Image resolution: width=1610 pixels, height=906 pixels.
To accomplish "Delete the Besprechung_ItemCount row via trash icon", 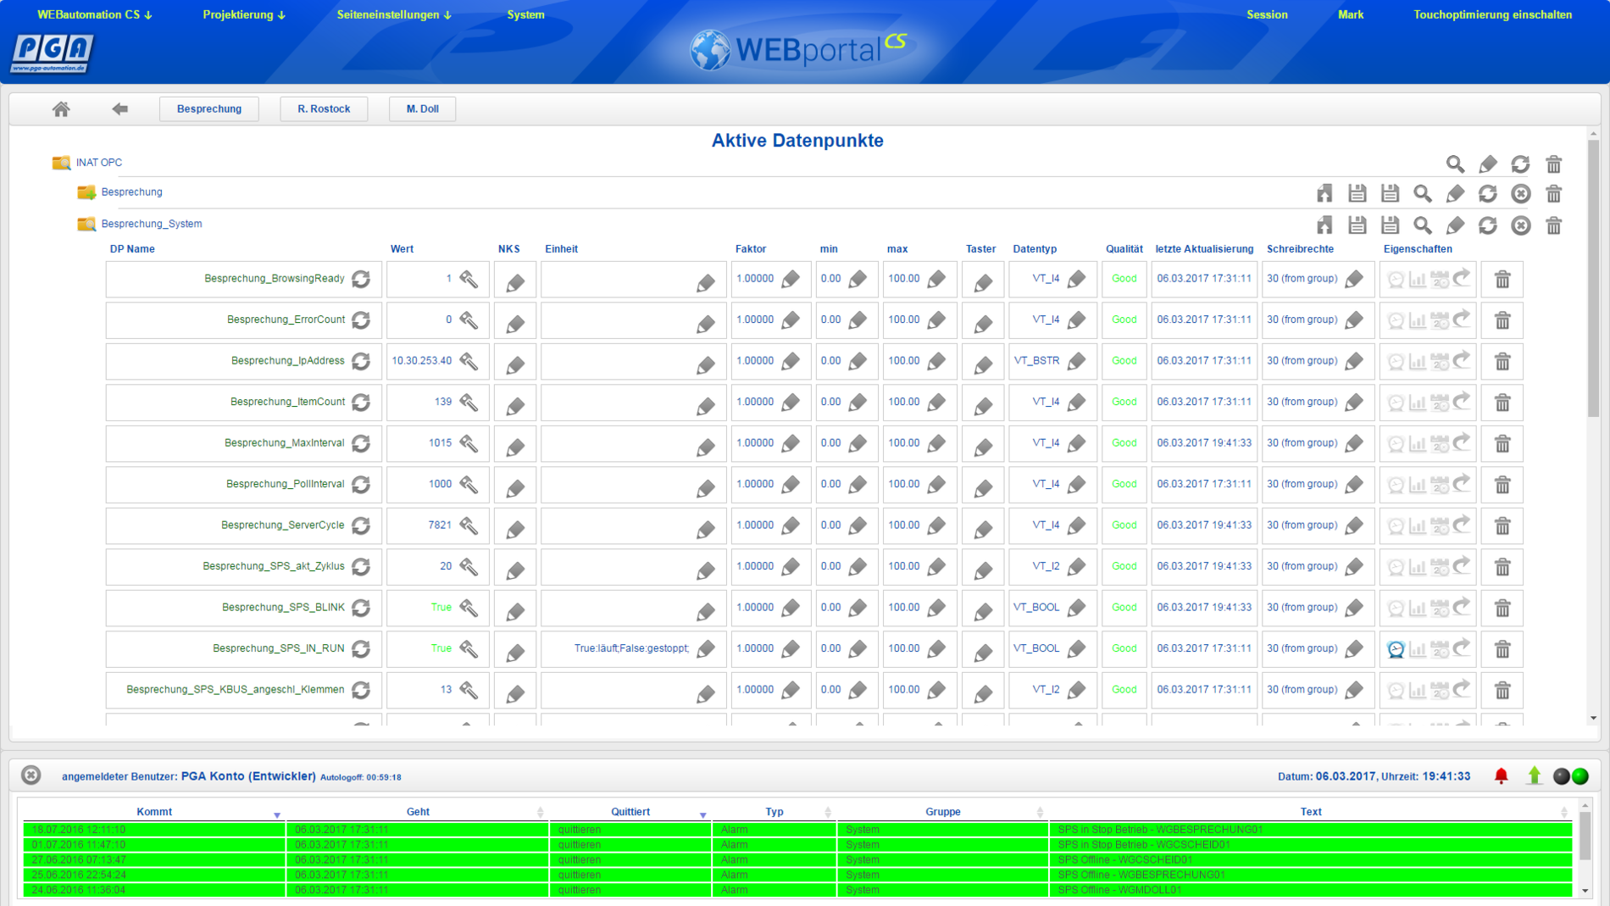I will 1502,403.
